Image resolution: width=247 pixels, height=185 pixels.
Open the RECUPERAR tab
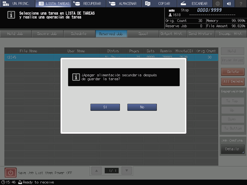click(x=88, y=3)
